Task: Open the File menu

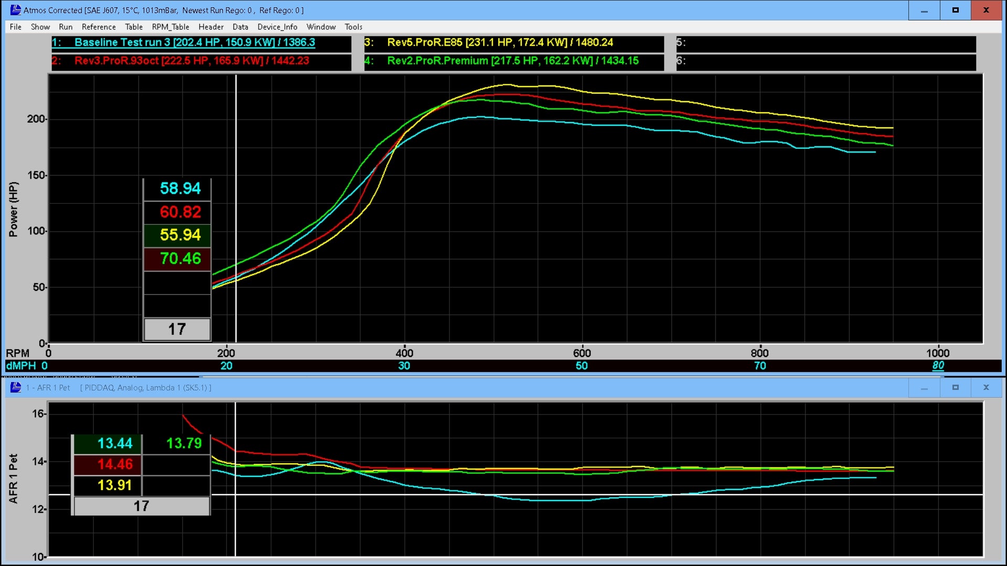Action: 16,27
